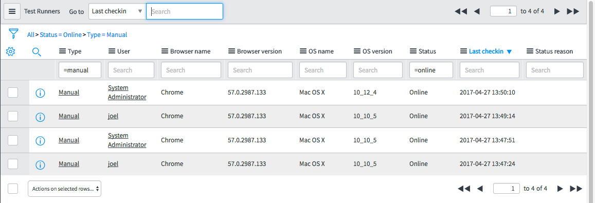Click the OS name column search field

click(x=323, y=70)
